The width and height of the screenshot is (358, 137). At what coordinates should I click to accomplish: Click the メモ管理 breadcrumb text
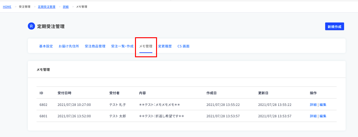(x=82, y=7)
